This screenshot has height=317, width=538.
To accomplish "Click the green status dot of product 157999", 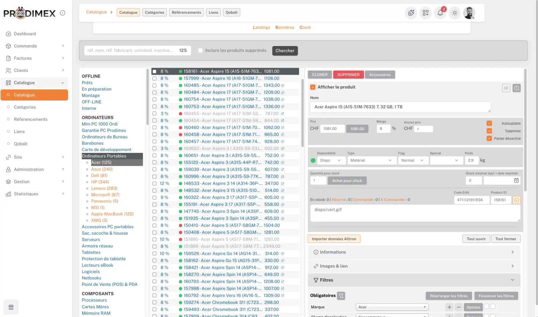I will click(x=181, y=79).
